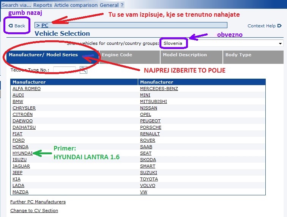Screen dimensions: 287x217
Task: Choose manufacturer SMART
Action: [148, 166]
